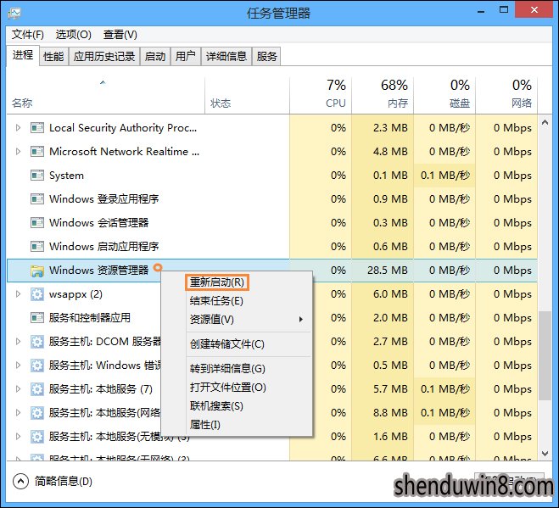Choose 结束任务(E) in context menu
Screen dimensions: 559x508
click(216, 301)
